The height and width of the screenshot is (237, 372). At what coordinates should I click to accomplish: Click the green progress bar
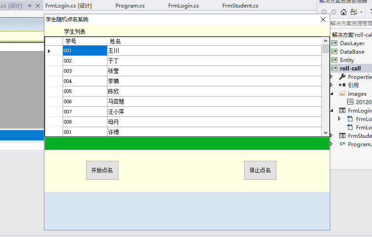[x=187, y=144]
